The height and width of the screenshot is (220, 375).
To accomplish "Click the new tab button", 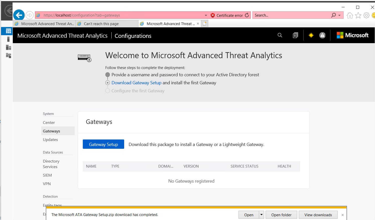I will tap(205, 24).
